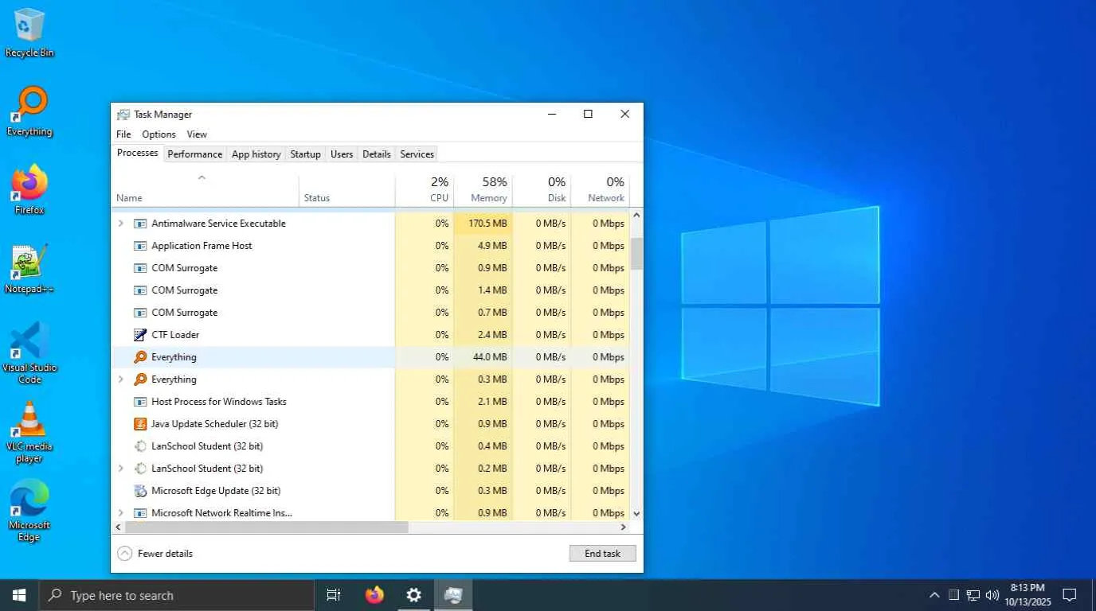
Task: Open Task View from the taskbar
Action: tap(334, 595)
